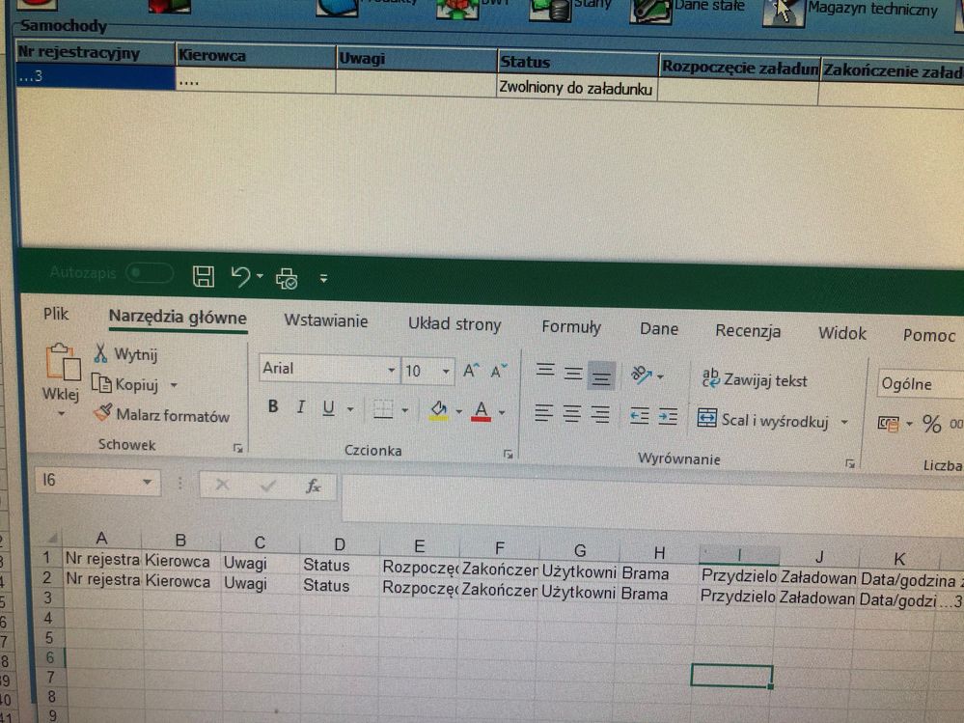Open the Widok tab
The width and height of the screenshot is (964, 723).
842,333
